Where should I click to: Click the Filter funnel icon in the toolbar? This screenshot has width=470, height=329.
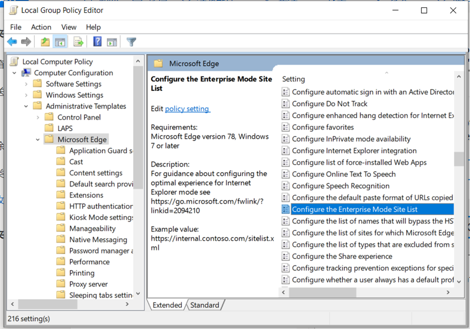pos(130,41)
